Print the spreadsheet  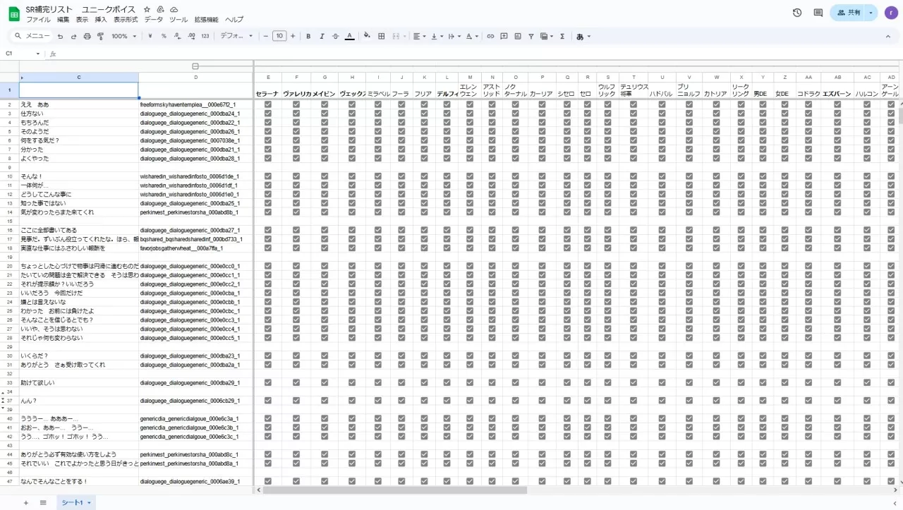87,36
